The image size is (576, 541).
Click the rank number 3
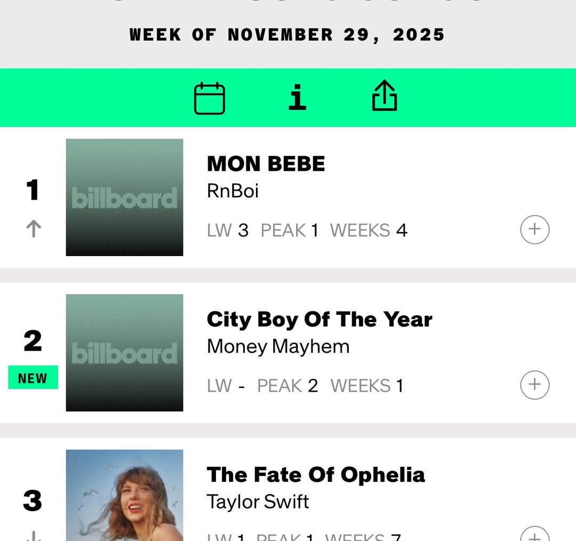pyautogui.click(x=33, y=501)
